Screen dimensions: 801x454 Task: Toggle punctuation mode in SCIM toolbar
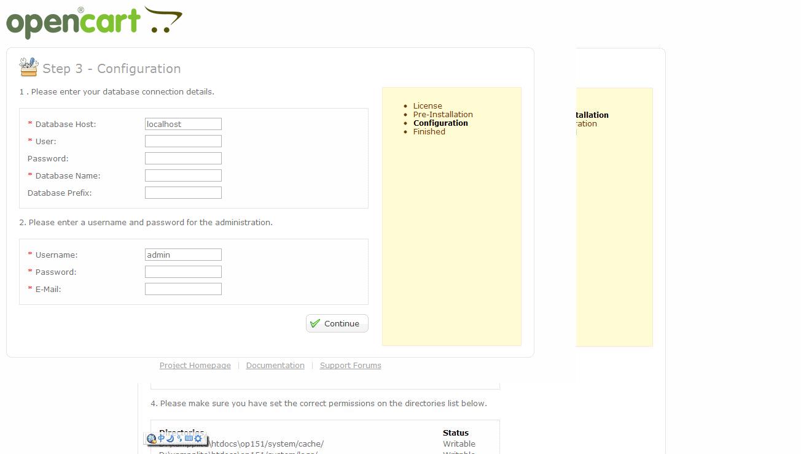[x=180, y=438]
